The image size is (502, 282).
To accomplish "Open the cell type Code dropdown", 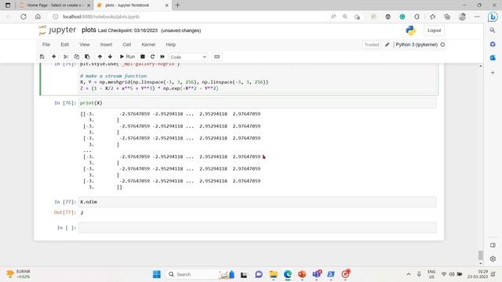I will click(x=188, y=57).
